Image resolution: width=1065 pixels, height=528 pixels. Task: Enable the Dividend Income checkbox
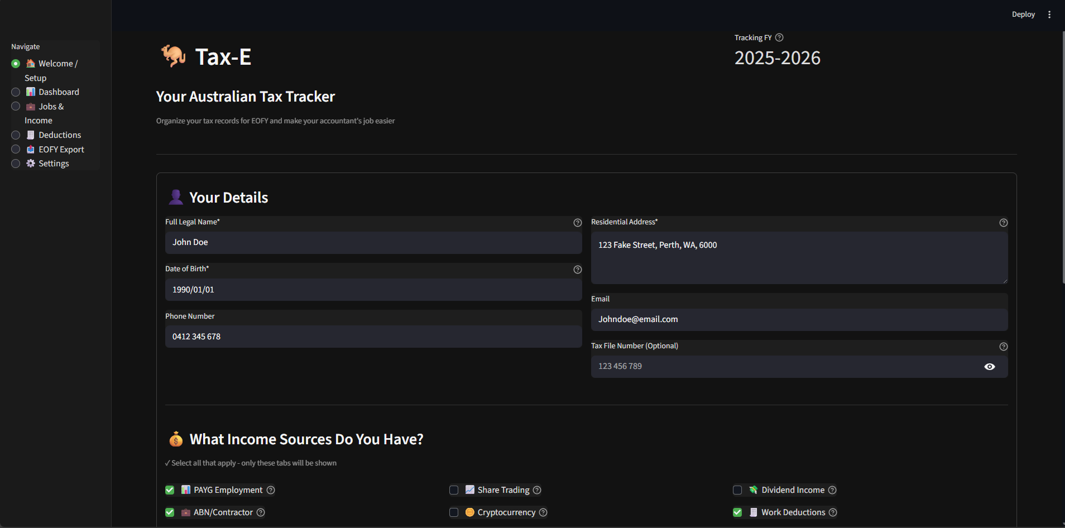(738, 489)
